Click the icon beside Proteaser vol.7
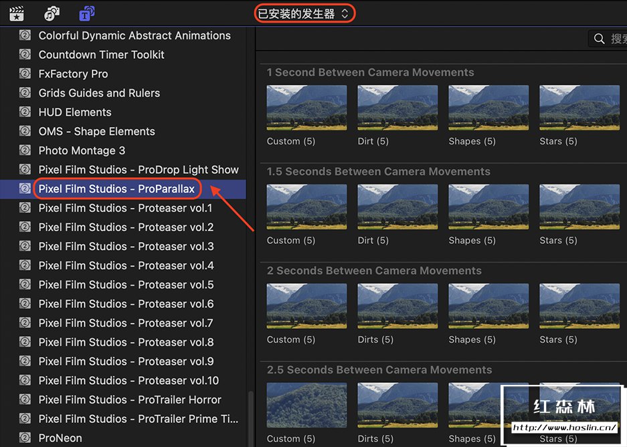The width and height of the screenshot is (627, 447). coord(25,323)
